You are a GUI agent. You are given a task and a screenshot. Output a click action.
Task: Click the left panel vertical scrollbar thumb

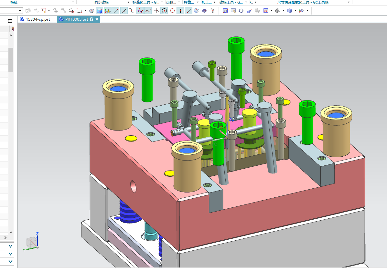[11, 60]
